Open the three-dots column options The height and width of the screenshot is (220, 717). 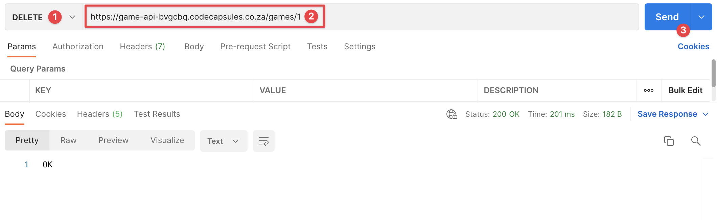pyautogui.click(x=648, y=90)
